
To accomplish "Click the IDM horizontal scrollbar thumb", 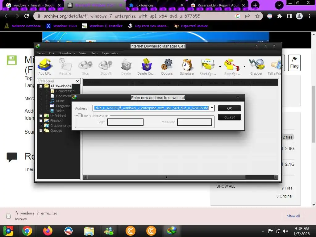I will [166, 177].
